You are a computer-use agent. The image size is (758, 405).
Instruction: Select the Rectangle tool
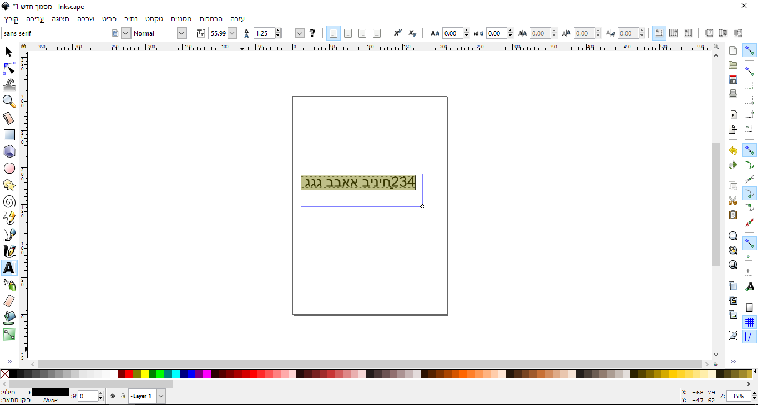coord(9,135)
